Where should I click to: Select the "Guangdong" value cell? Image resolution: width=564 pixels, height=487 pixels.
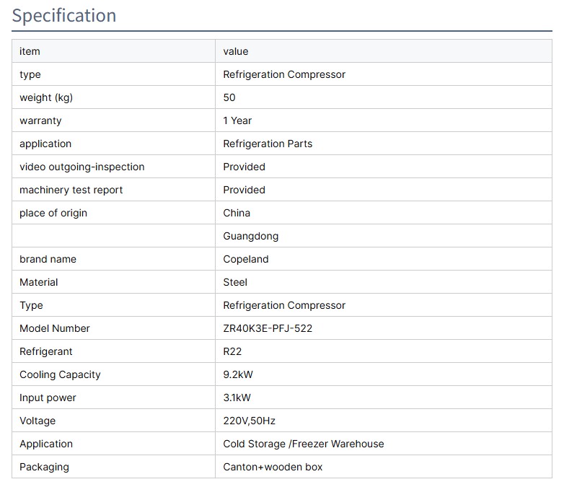(x=250, y=236)
